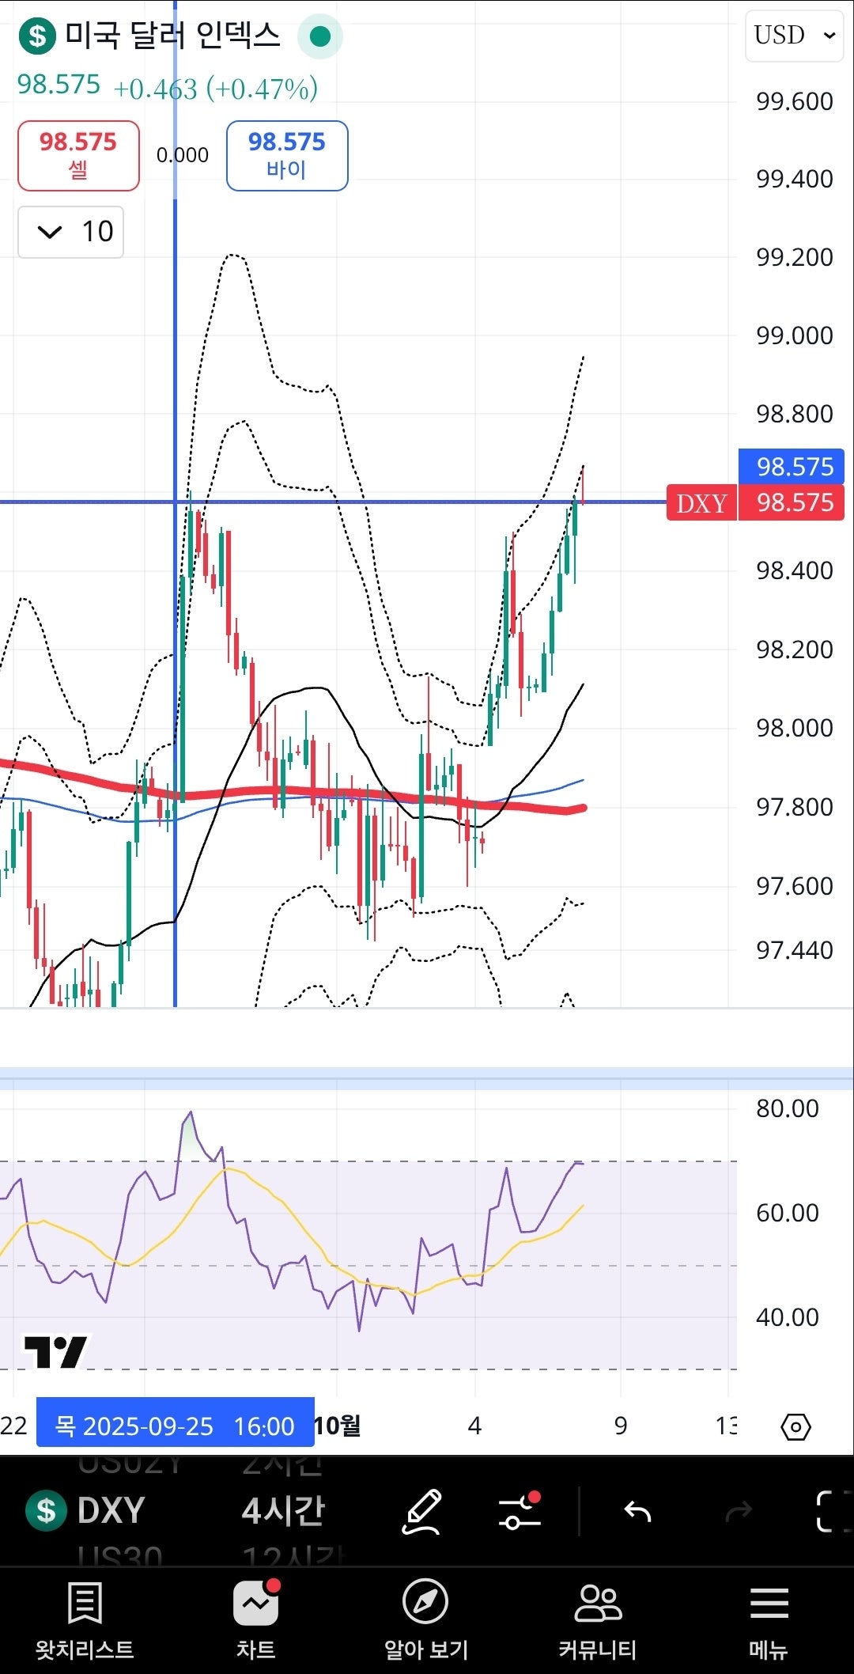
Task: Tap the 9 date label on time axis
Action: tap(621, 1426)
